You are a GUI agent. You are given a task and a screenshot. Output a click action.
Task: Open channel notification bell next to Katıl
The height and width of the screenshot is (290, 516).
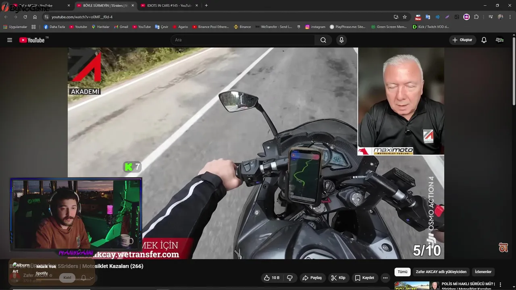(83, 278)
